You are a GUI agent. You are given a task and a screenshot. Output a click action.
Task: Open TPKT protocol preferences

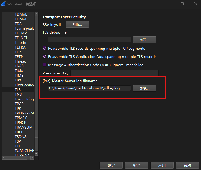(18, 109)
